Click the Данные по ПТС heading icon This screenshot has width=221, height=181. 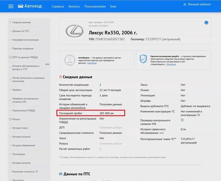(x=61, y=174)
